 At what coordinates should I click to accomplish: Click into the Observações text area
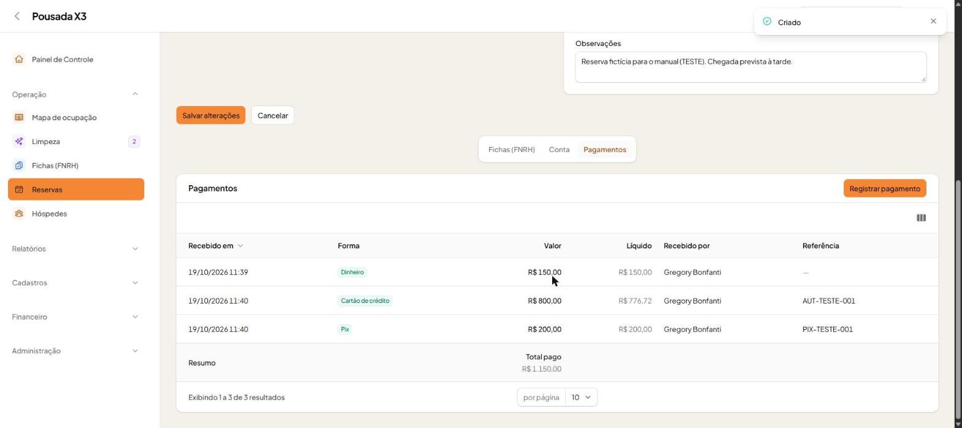click(750, 67)
